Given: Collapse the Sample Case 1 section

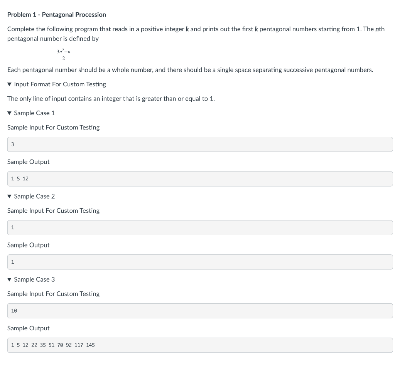Looking at the screenshot, I should 34,113.
